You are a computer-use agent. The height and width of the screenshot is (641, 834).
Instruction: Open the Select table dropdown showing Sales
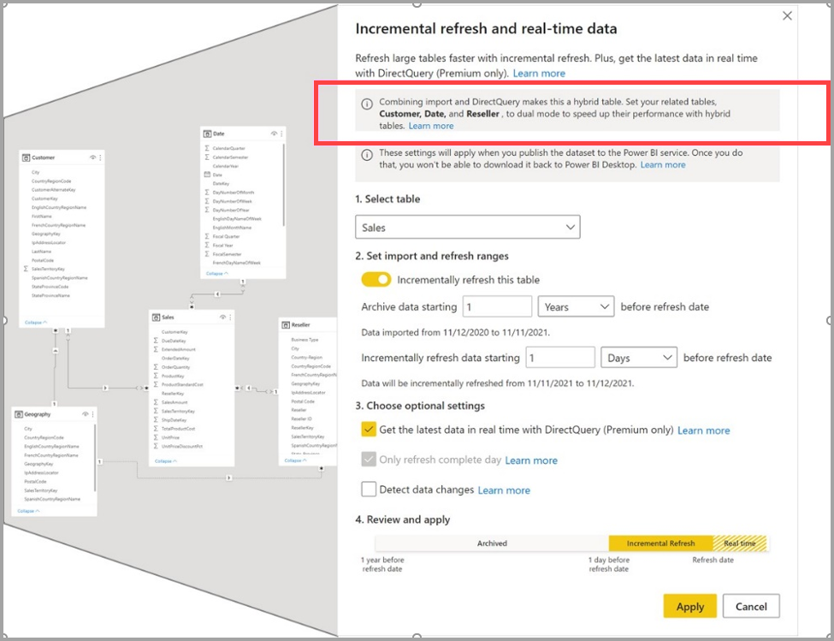(x=468, y=227)
